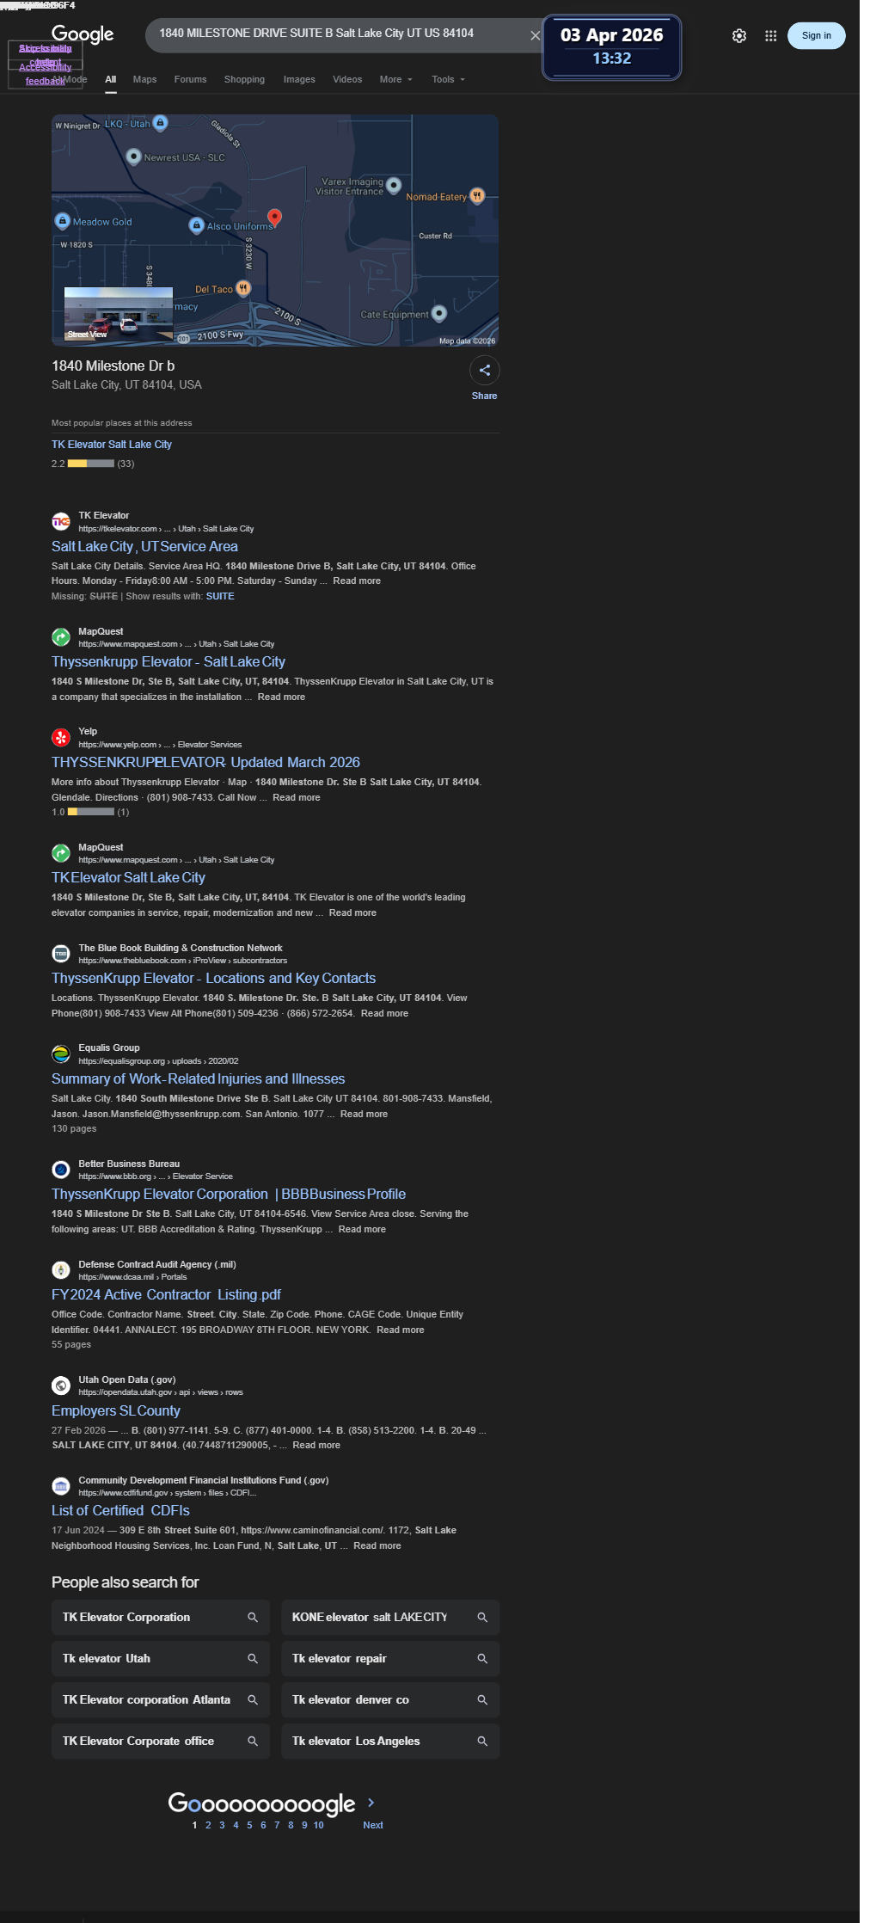The image size is (870, 1923).
Task: Click the Sign in button
Action: tap(816, 35)
